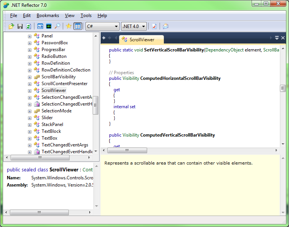Expand the TextBox tree node
This screenshot has width=289, height=227.
[x=30, y=138]
